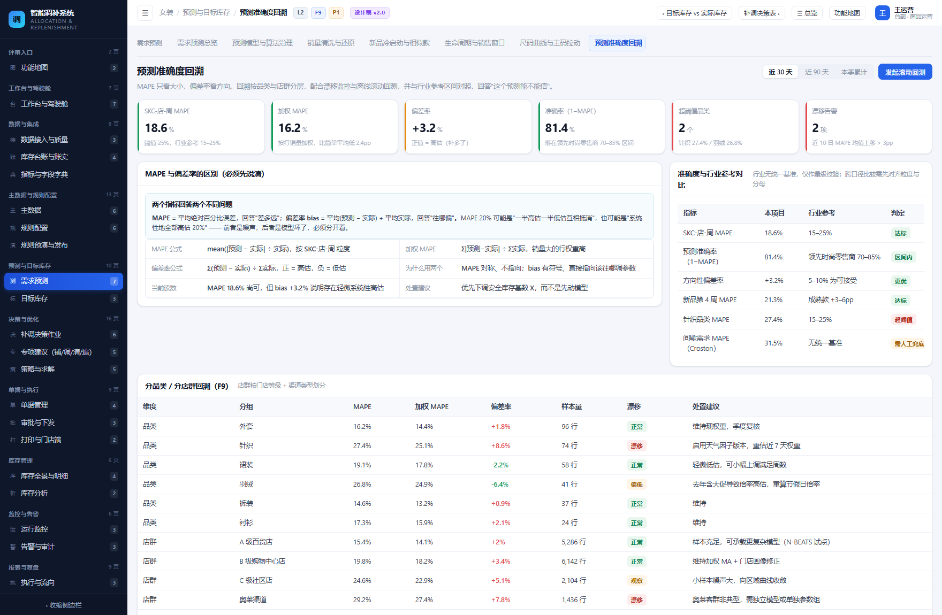Click the 女装 breadcrumb link
Screen dimensions: 942x615
pos(166,13)
